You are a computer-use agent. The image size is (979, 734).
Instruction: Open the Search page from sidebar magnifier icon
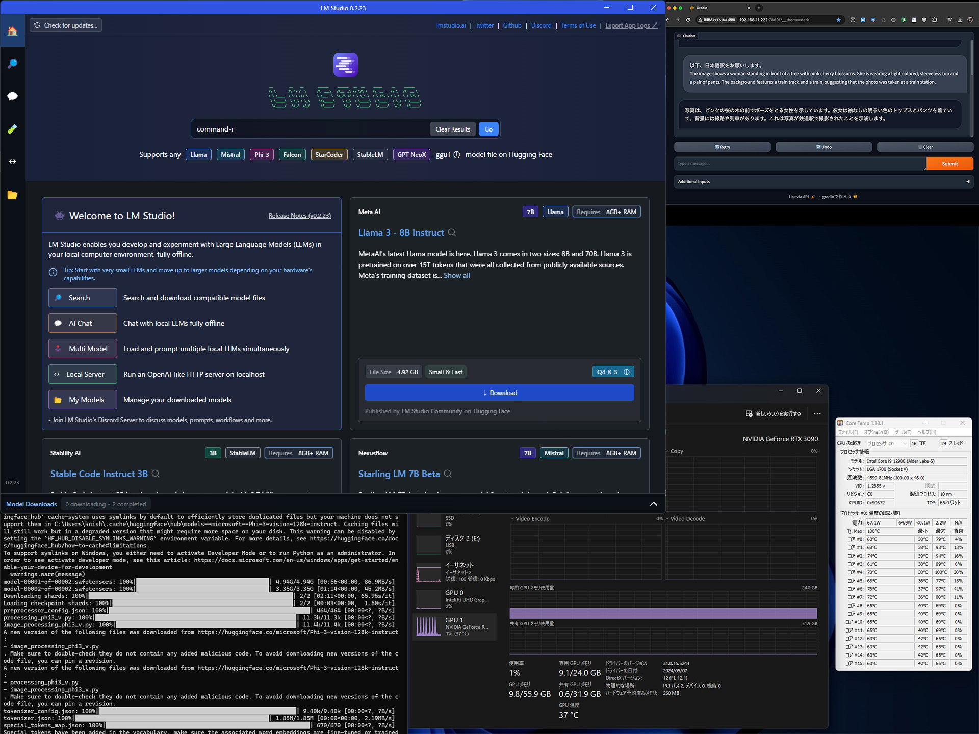click(13, 63)
